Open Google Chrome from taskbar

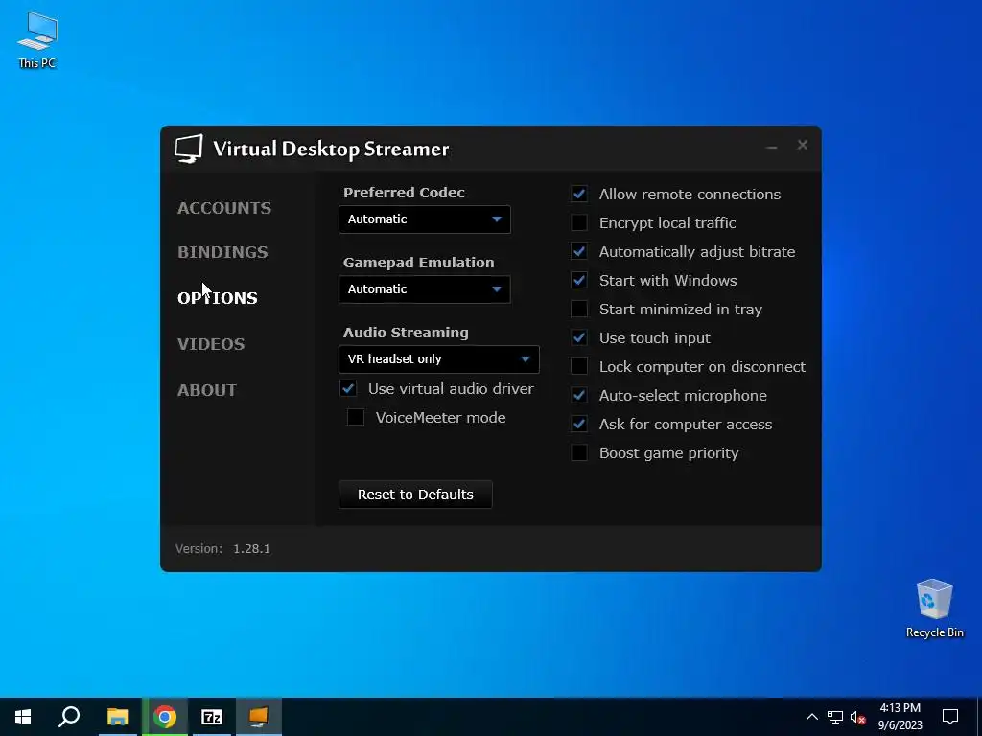(x=165, y=717)
